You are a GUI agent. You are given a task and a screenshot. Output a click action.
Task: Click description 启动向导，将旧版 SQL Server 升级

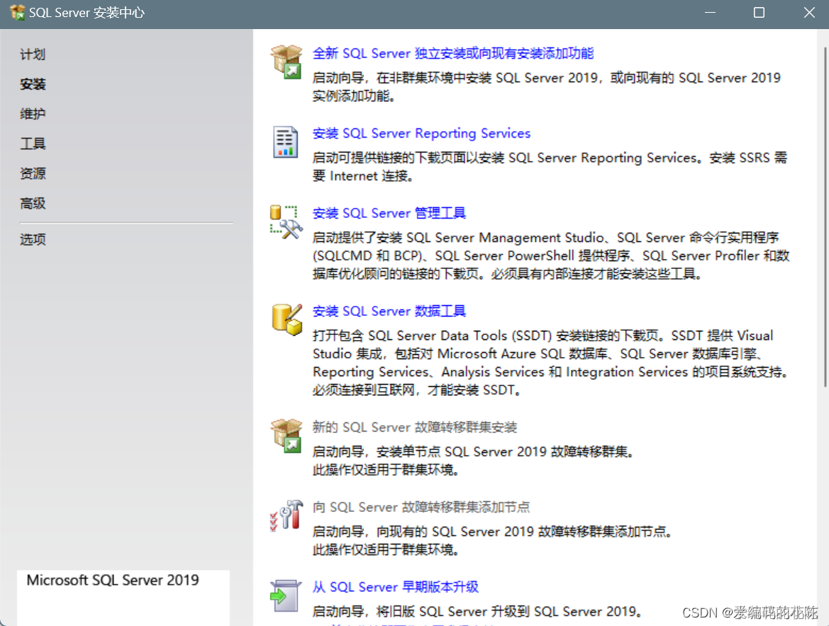477,612
